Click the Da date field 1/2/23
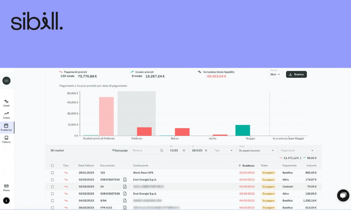 coord(178,150)
